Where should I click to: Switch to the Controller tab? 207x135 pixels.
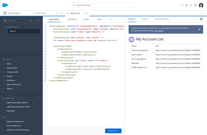tap(72, 19)
